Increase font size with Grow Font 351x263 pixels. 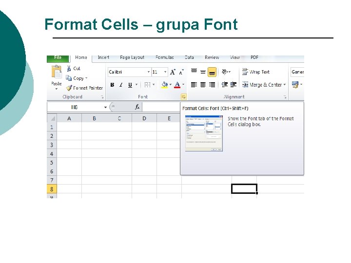point(173,72)
